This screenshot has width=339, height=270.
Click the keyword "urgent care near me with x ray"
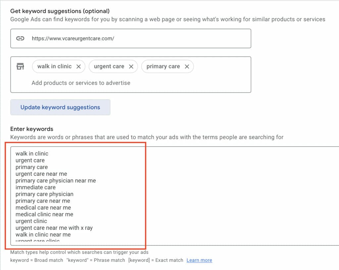[54, 228]
